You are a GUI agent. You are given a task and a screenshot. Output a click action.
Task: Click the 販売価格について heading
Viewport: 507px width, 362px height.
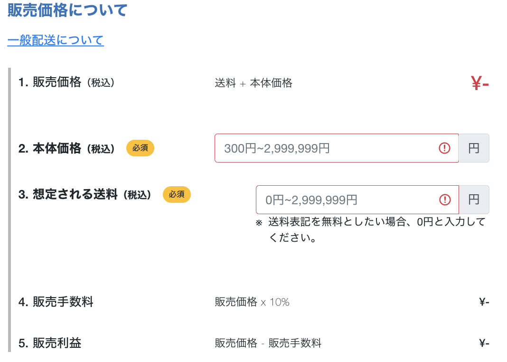click(x=66, y=9)
